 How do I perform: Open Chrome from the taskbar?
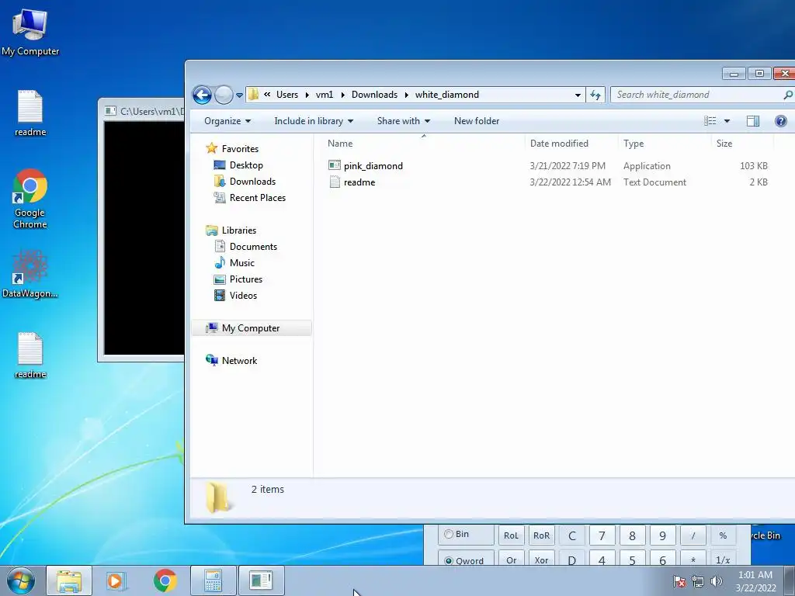pos(165,580)
